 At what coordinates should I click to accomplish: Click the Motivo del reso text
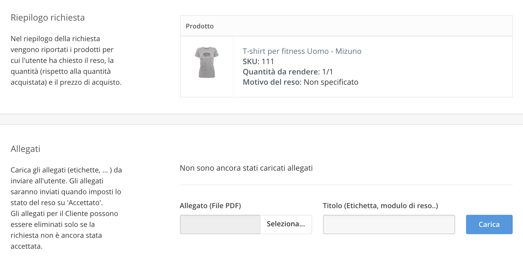300,82
